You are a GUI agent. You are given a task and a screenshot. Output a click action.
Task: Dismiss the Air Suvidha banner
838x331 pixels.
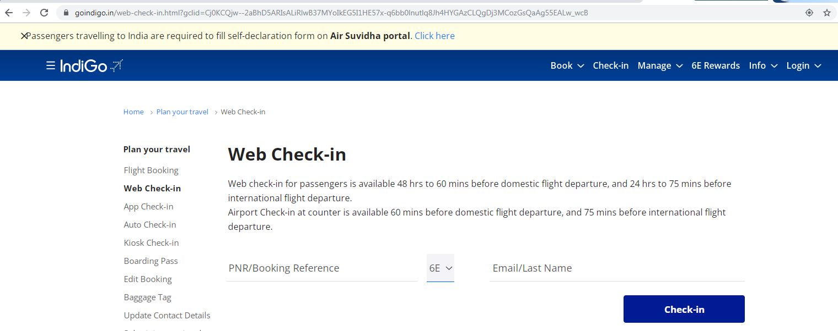coord(24,35)
